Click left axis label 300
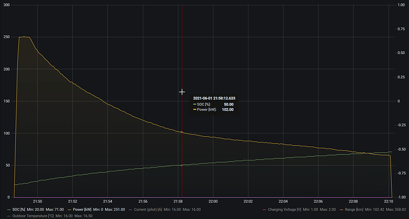 7,5
